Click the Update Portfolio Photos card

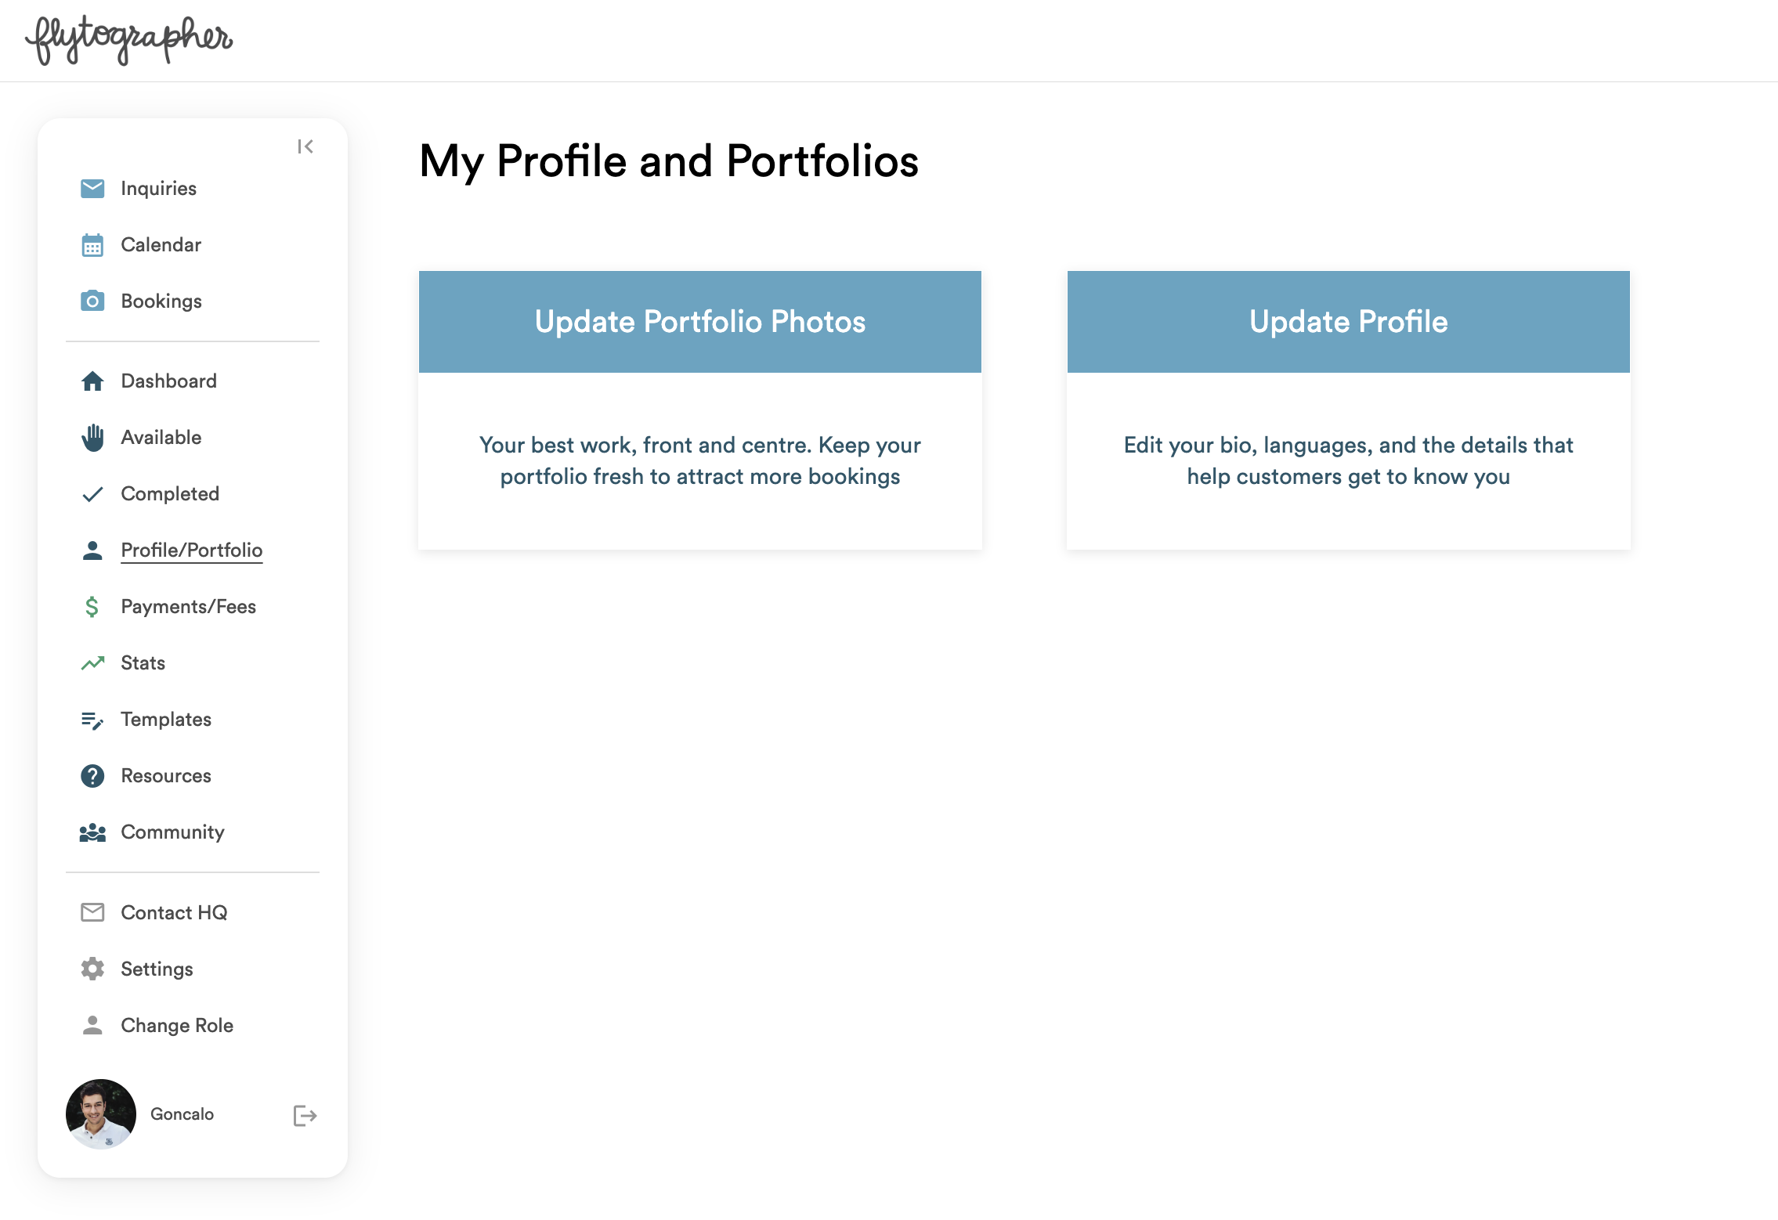pyautogui.click(x=700, y=410)
